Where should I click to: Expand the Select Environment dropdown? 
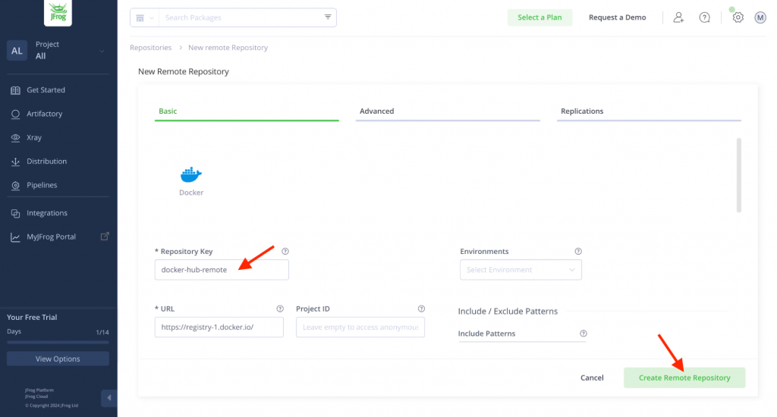pyautogui.click(x=521, y=270)
